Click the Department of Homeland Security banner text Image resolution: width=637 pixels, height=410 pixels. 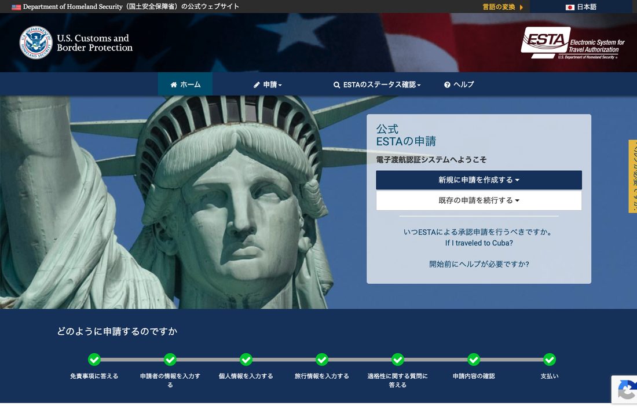pyautogui.click(x=131, y=7)
